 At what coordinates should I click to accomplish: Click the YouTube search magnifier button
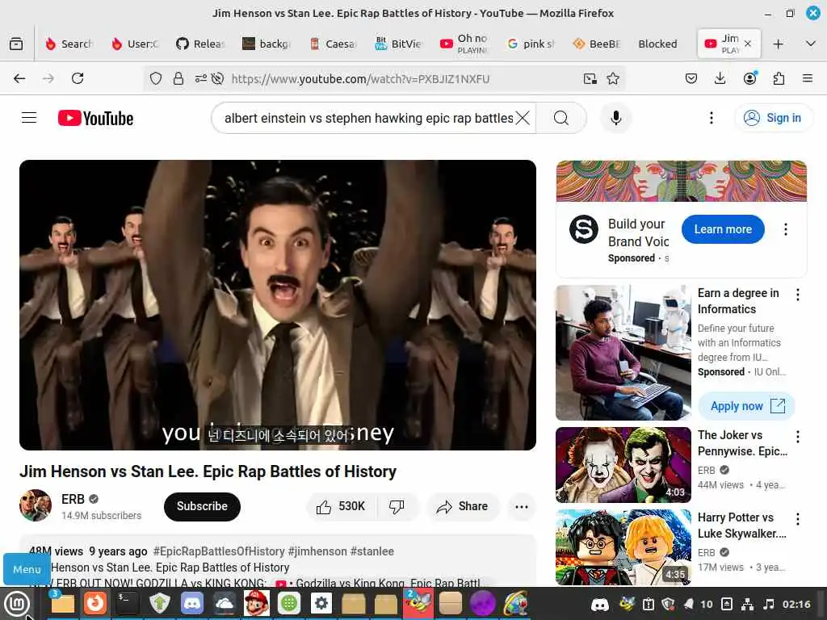561,118
